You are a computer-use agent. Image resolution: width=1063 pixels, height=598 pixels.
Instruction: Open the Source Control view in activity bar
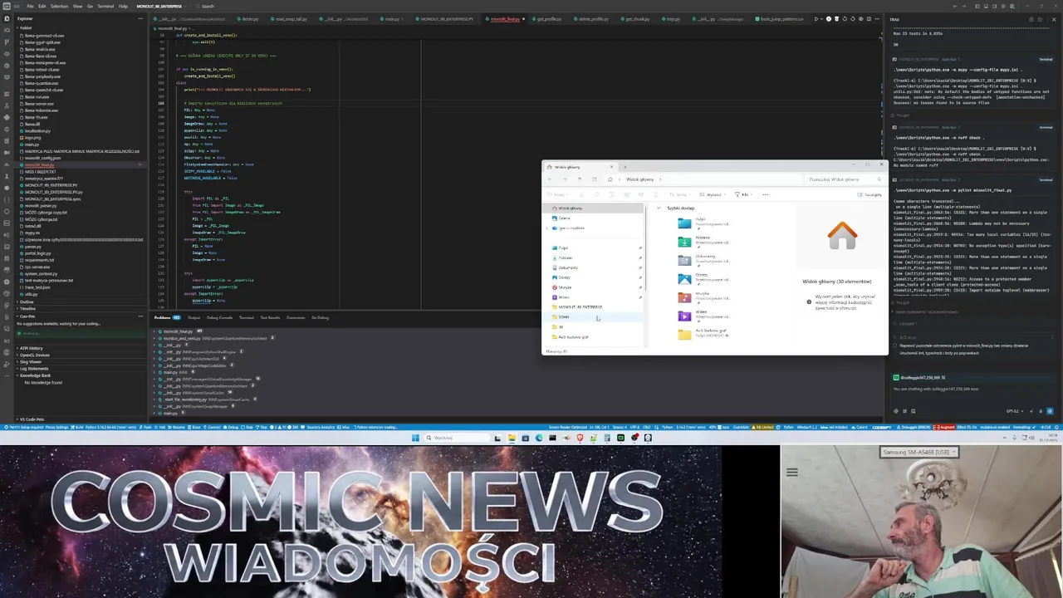(7, 41)
